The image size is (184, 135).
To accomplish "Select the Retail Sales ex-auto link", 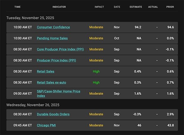I will tap(51, 82).
